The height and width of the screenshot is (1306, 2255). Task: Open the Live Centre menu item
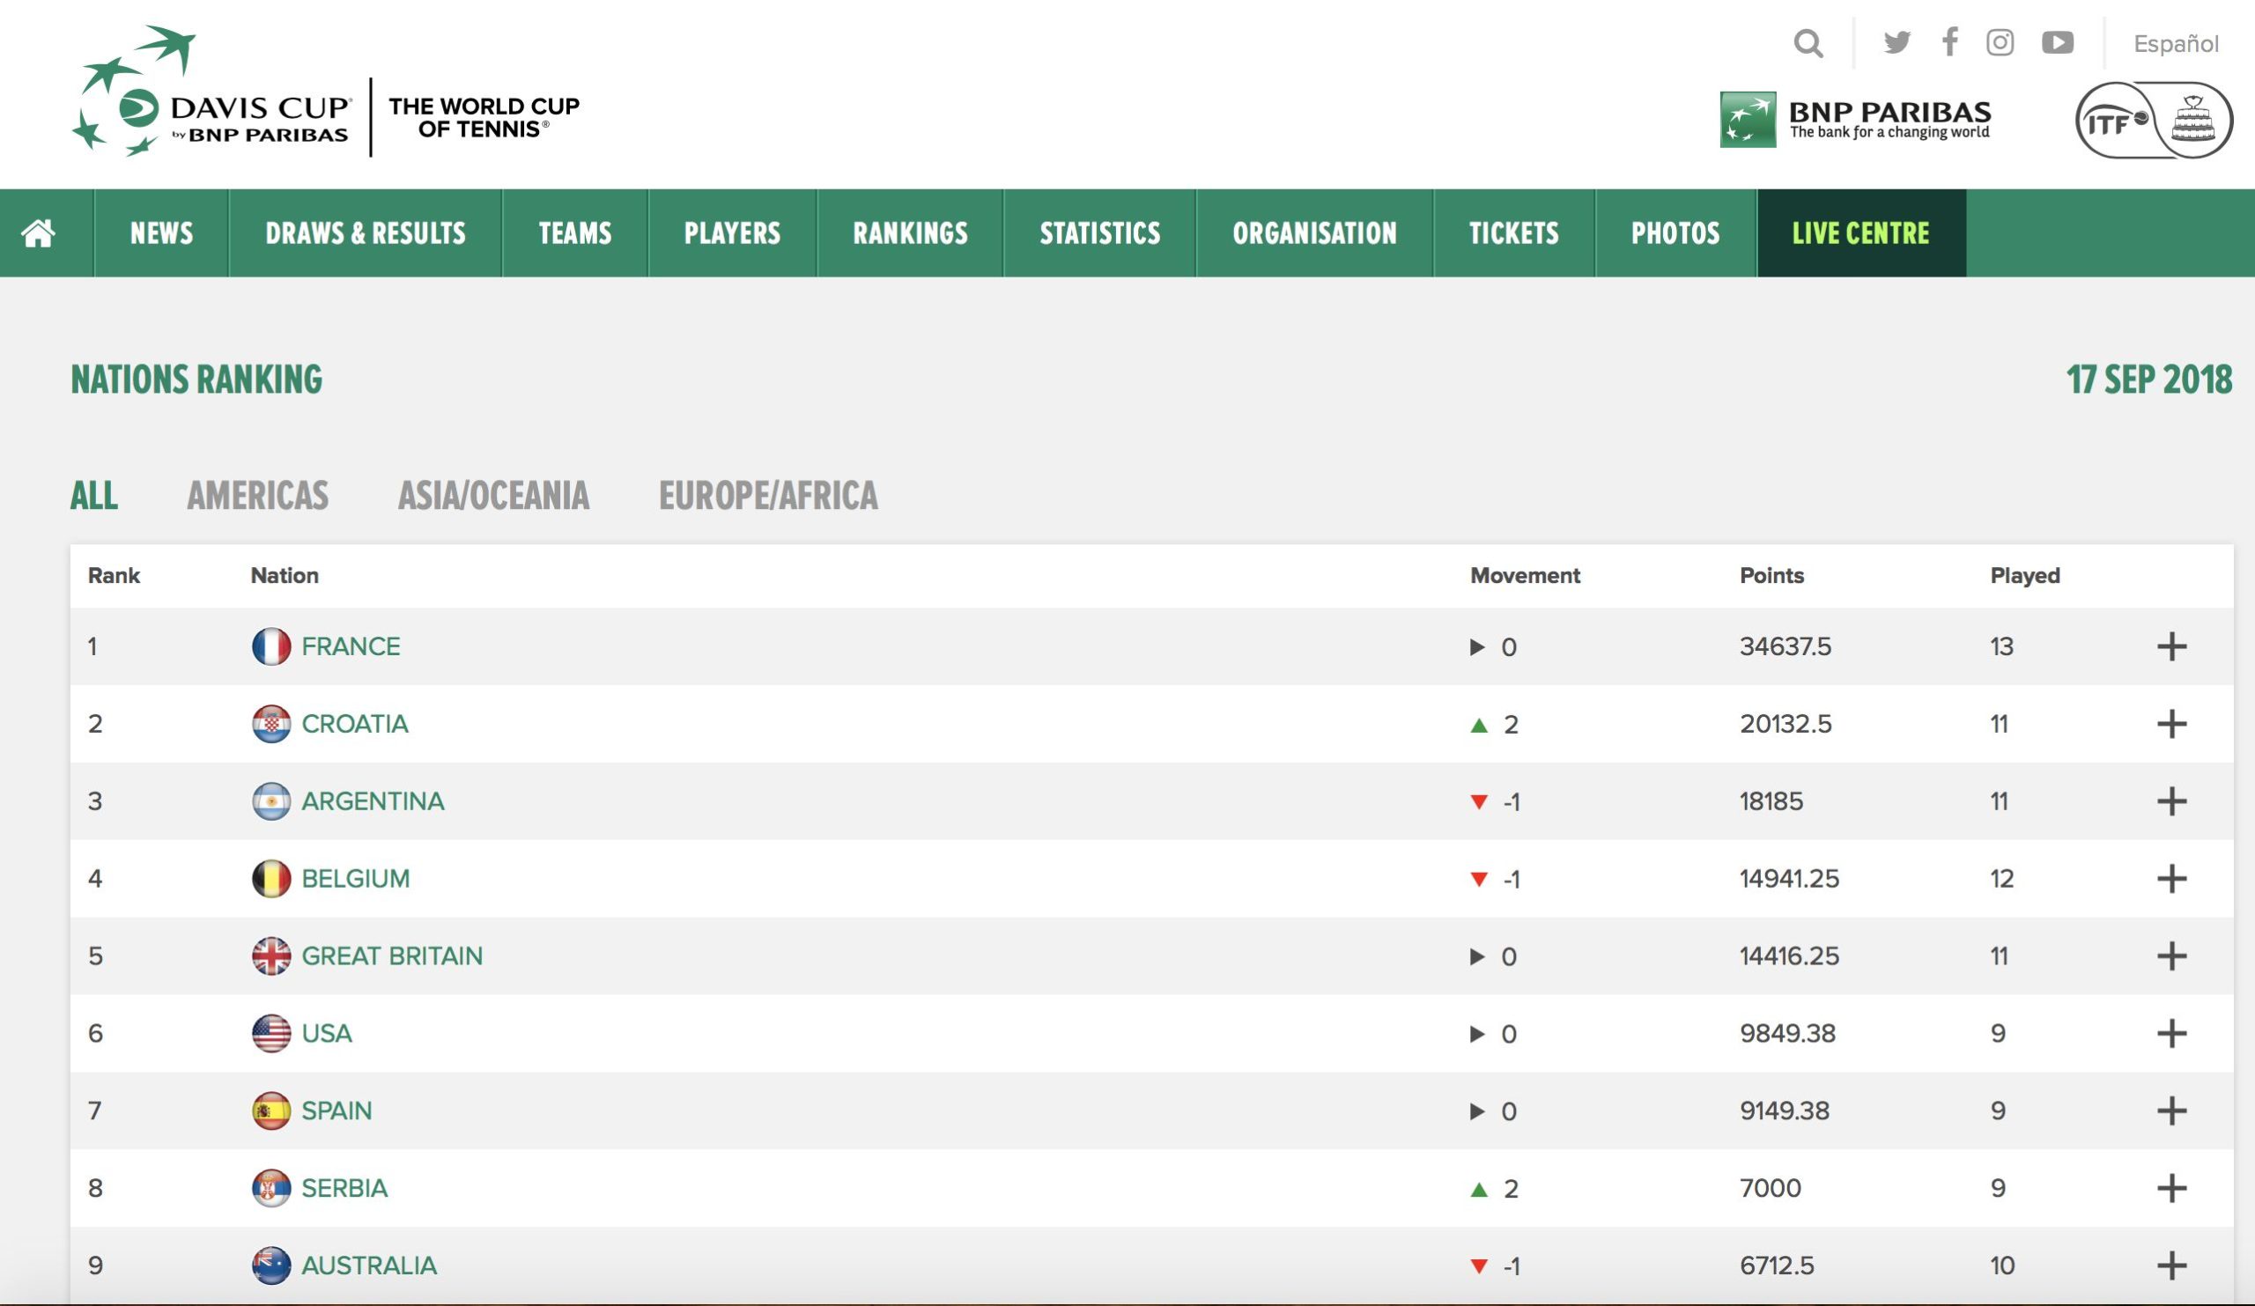click(1860, 233)
